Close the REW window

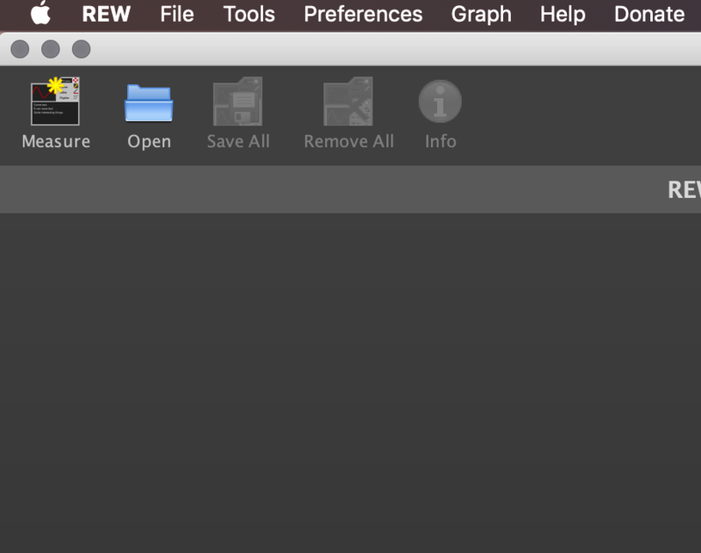pos(20,50)
